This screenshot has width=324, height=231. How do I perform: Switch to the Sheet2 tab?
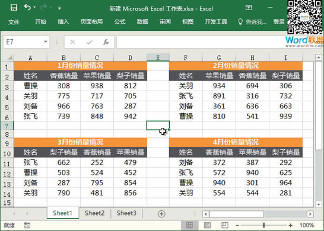pos(94,213)
